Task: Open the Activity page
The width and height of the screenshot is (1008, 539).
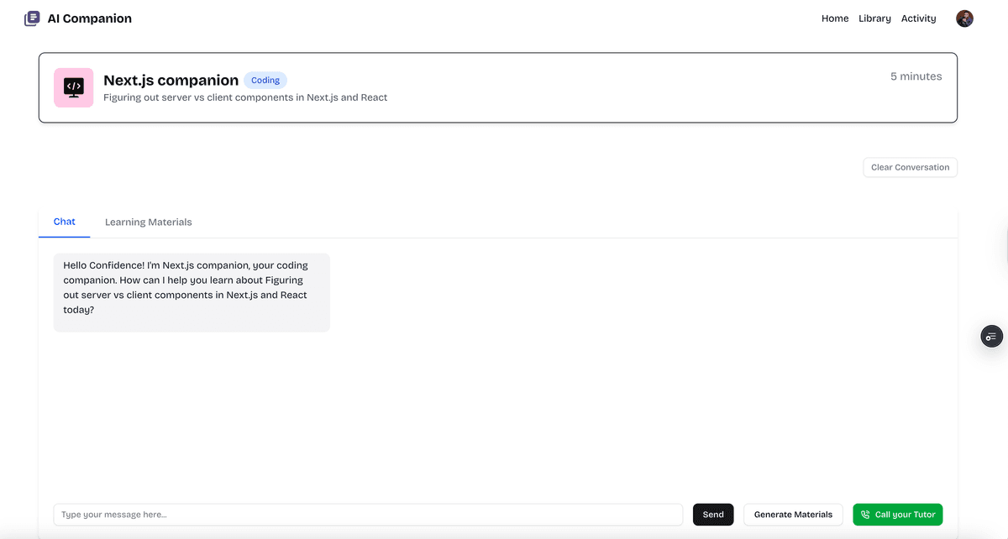Action: click(x=918, y=18)
